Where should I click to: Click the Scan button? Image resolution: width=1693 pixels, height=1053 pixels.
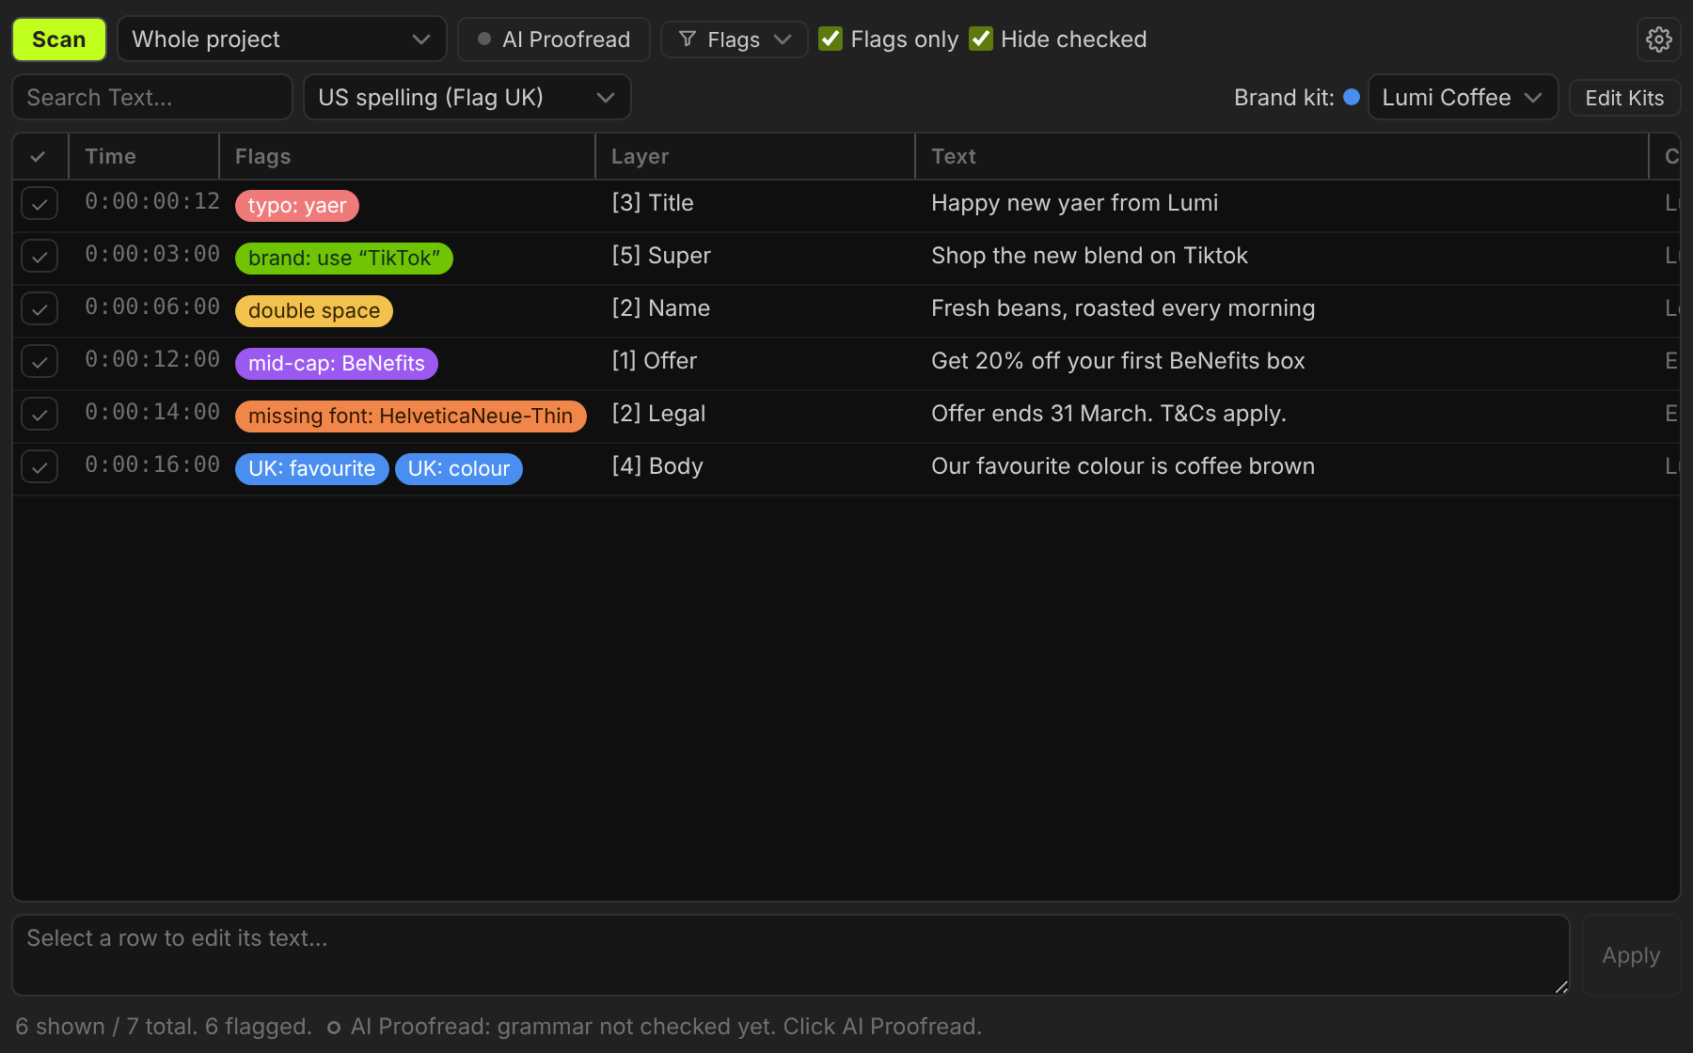click(x=59, y=39)
